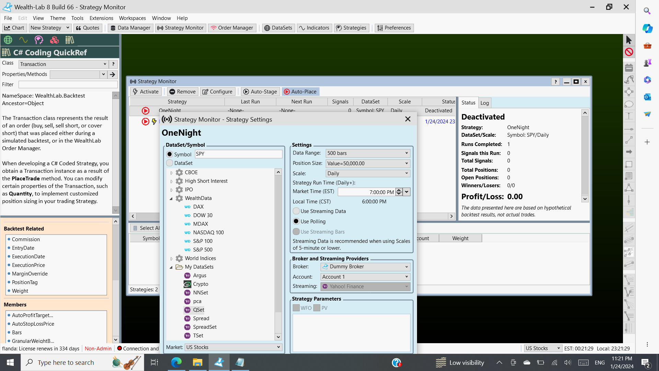Click the OneNight row play status icon
This screenshot has width=659, height=371.
[146, 111]
